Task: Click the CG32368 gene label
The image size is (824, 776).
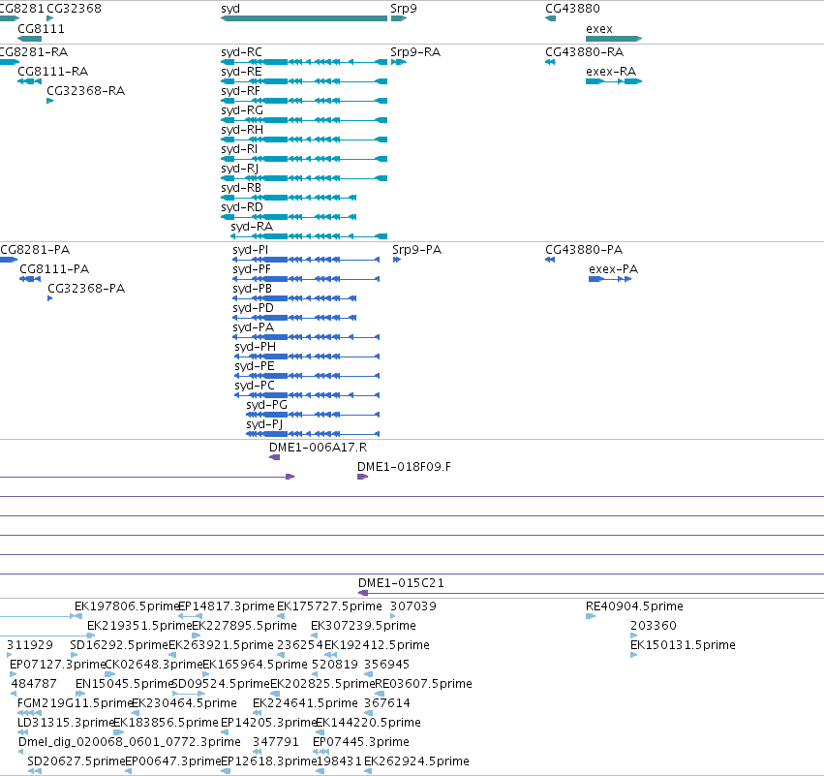Action: tap(75, 9)
